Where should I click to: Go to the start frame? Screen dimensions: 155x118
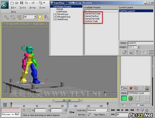click(113, 110)
